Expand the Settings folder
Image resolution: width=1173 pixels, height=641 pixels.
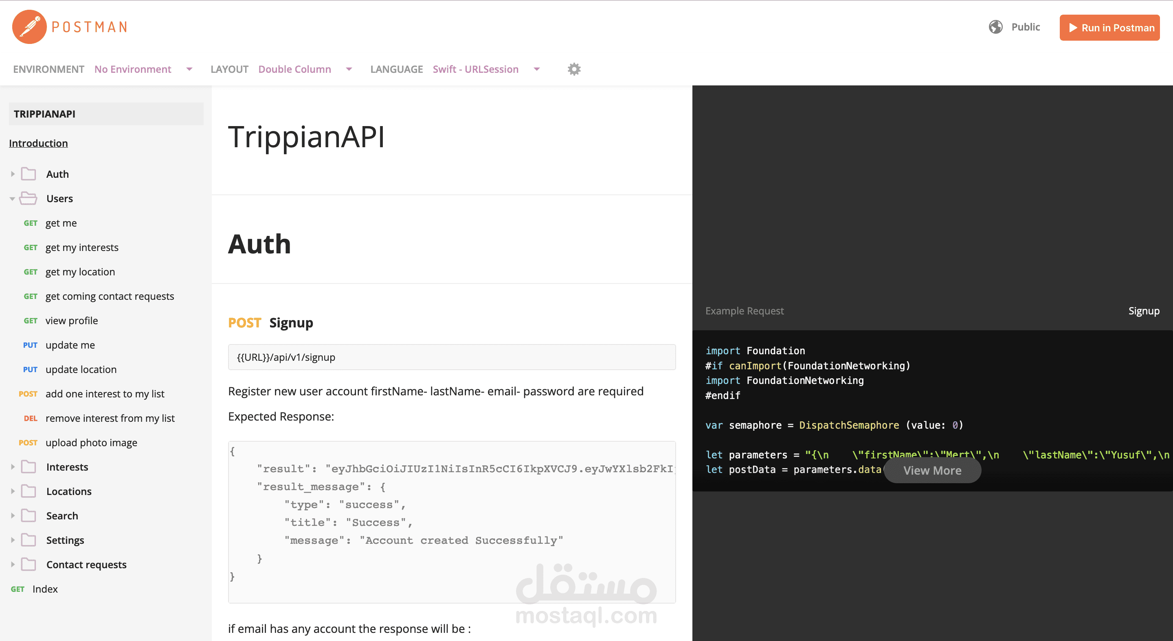click(x=11, y=540)
